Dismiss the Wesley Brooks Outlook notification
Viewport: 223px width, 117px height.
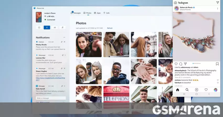tap(65, 42)
